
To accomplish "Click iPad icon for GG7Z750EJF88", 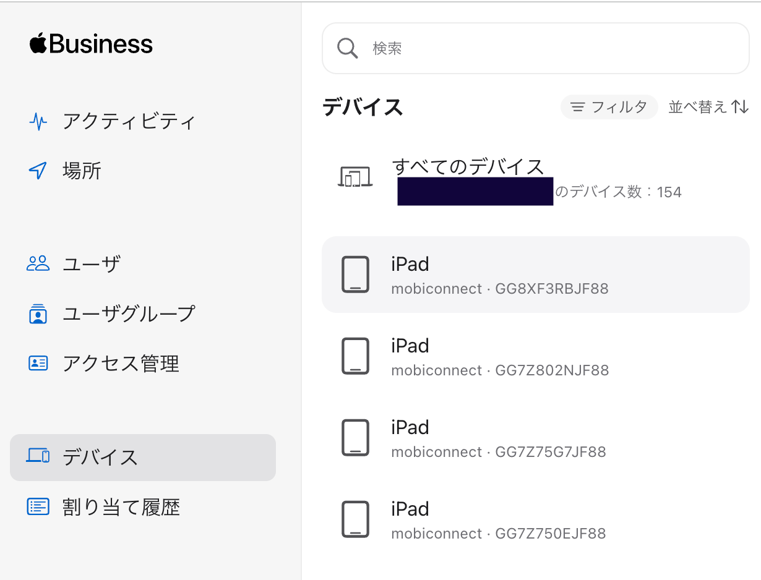I will pos(356,519).
